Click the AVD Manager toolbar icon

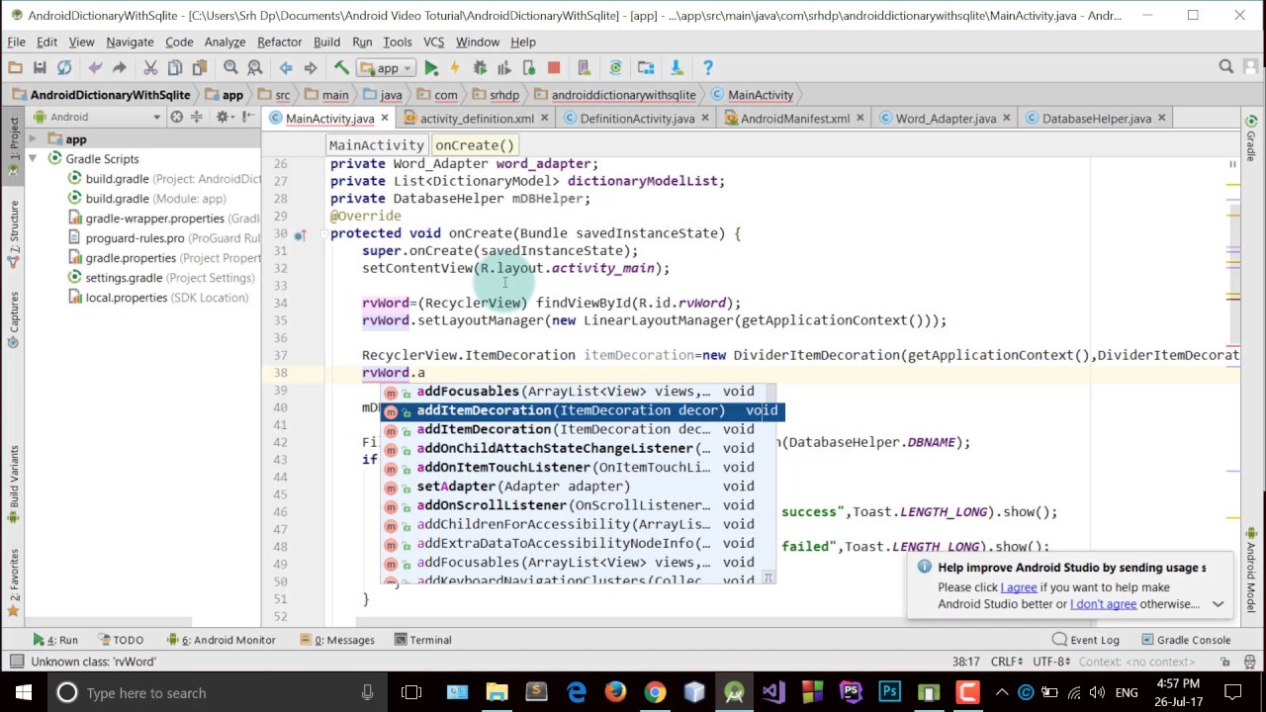click(x=585, y=67)
